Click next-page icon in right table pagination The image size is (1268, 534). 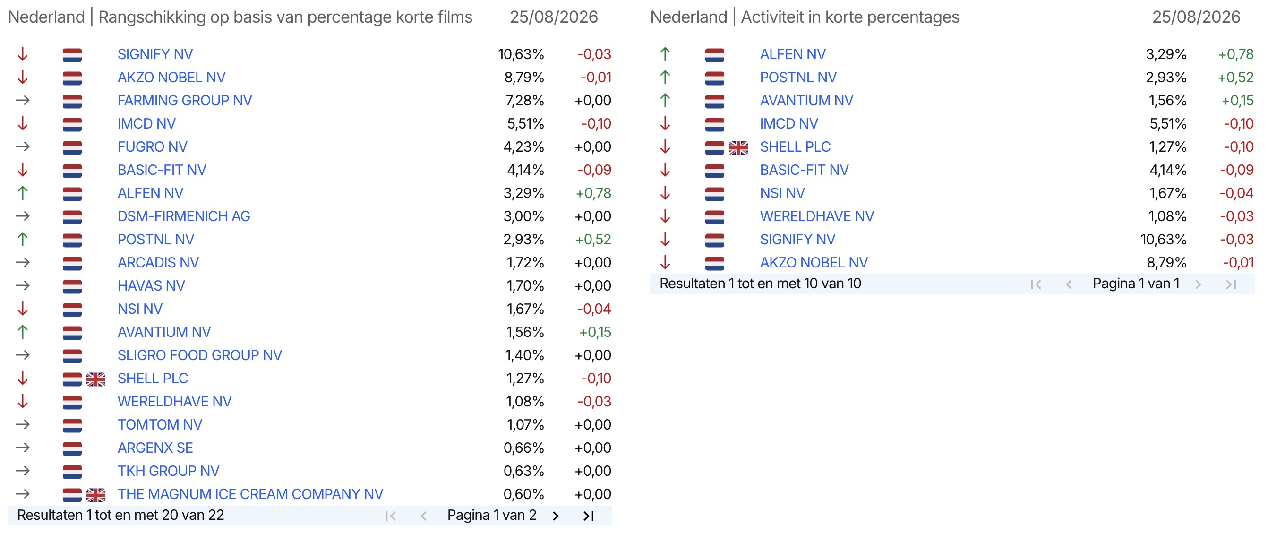(x=1198, y=284)
